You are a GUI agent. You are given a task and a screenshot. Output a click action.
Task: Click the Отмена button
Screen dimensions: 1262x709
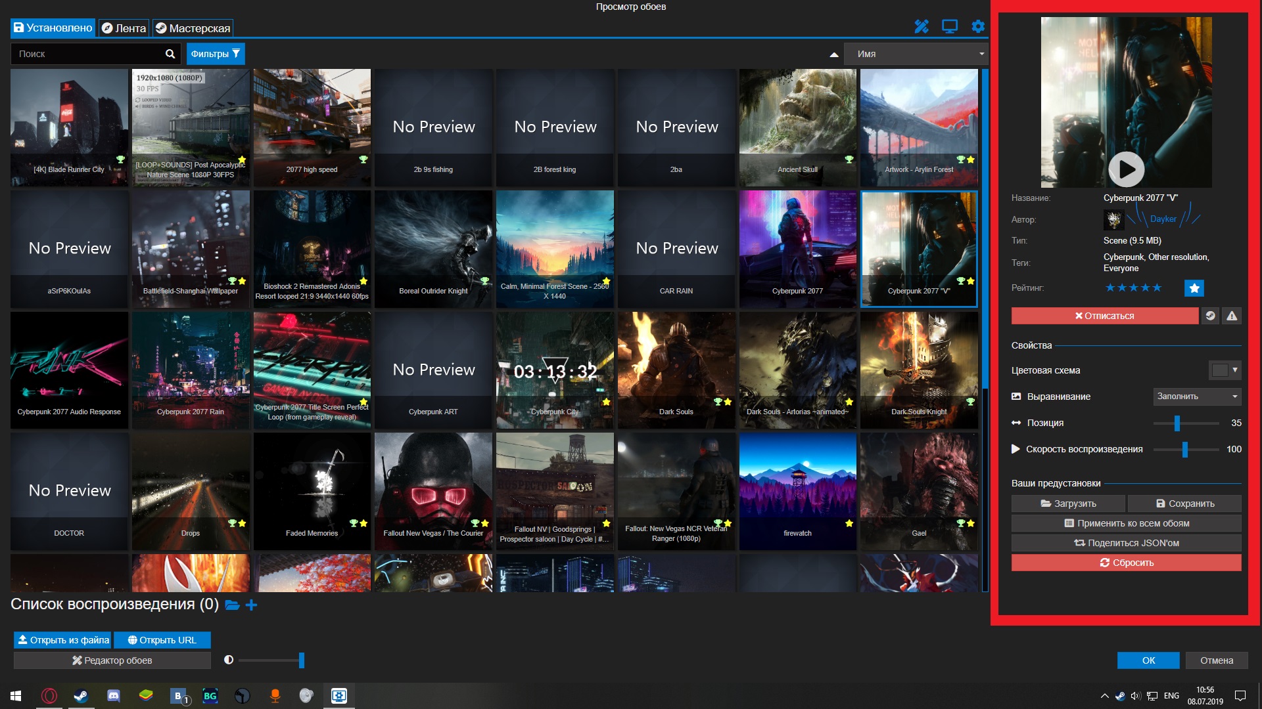[1217, 660]
